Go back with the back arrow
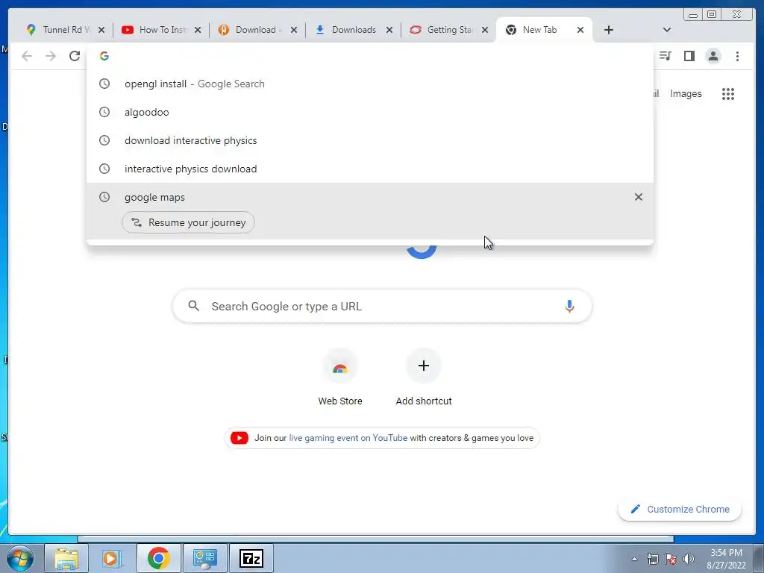The width and height of the screenshot is (764, 573). pyautogui.click(x=27, y=56)
